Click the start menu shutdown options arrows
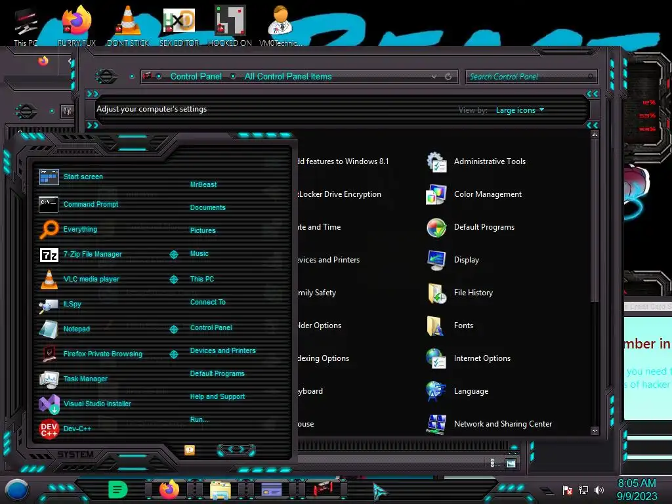672x504 pixels. (x=236, y=450)
